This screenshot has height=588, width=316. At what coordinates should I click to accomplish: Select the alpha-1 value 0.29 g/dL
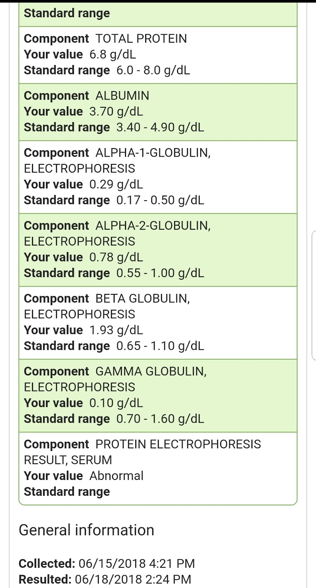coord(116,184)
